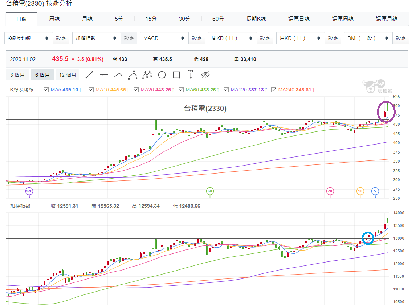Click 設定 next to DMI (一般)
Viewport: 416px width, 305px height.
click(x=401, y=38)
